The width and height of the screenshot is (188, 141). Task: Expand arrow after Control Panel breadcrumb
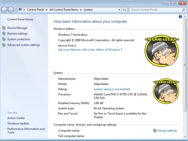tap(47, 10)
